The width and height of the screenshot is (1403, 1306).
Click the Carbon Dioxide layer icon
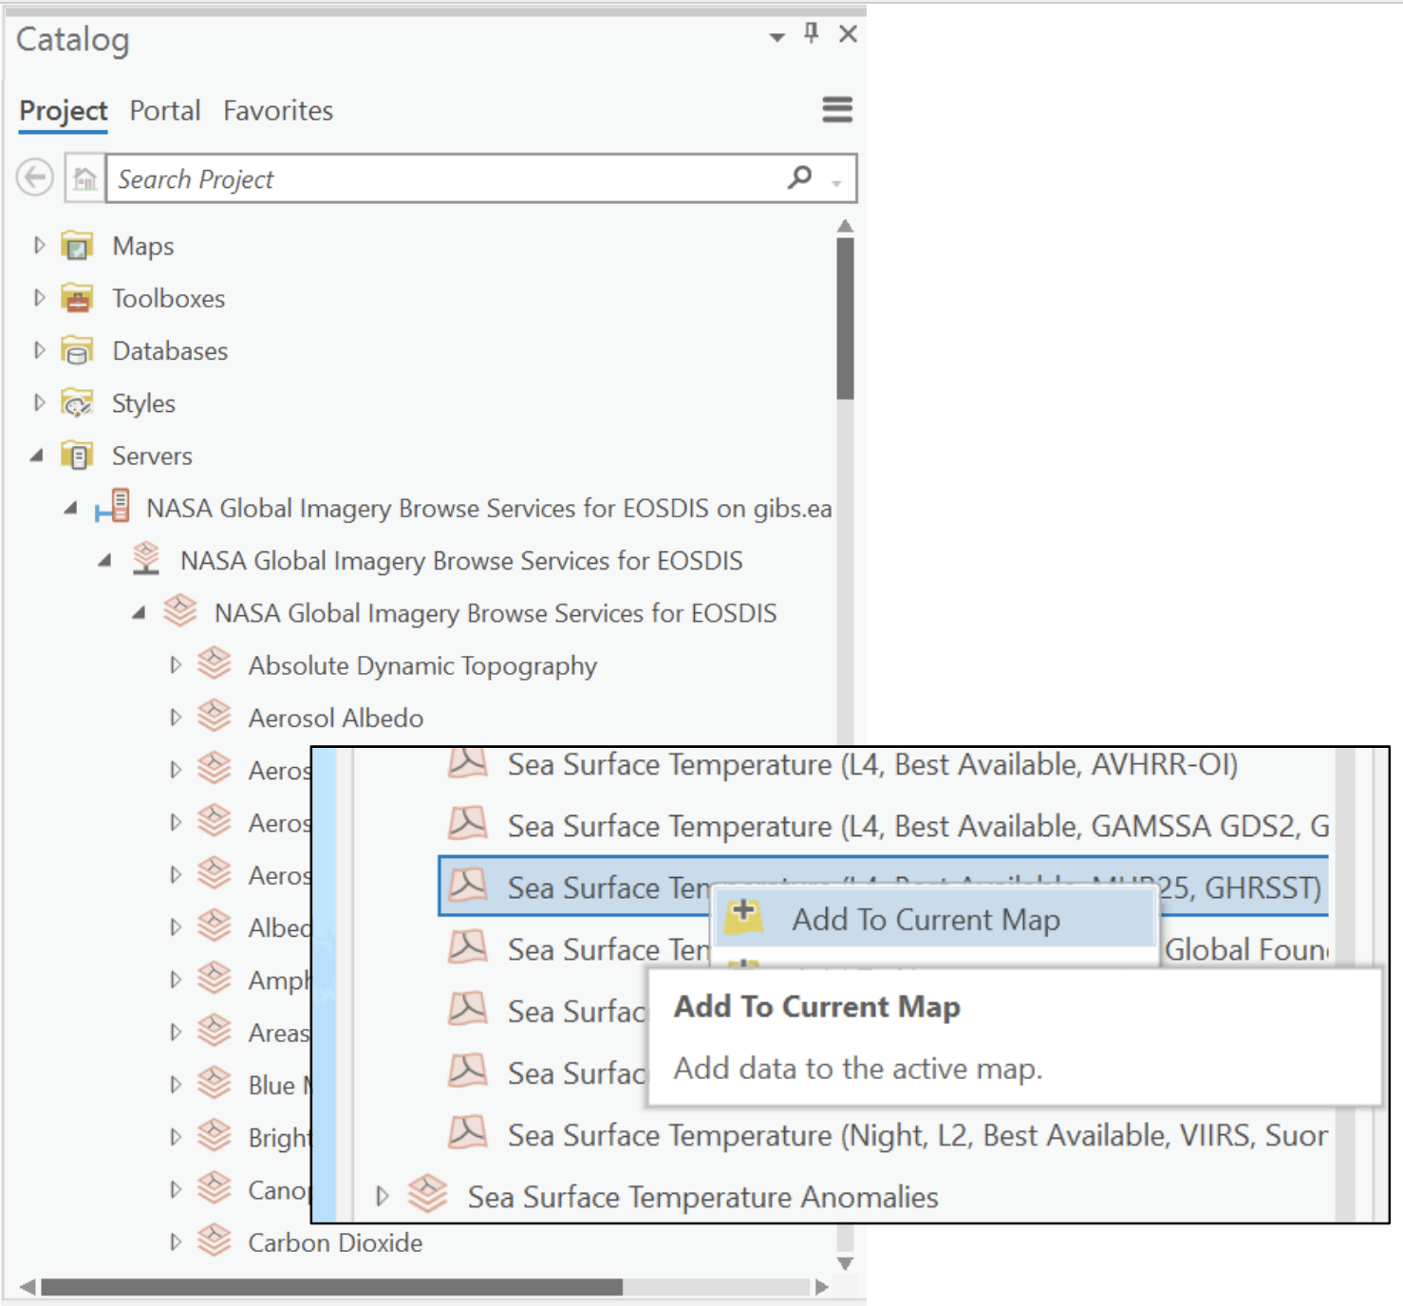click(215, 1240)
